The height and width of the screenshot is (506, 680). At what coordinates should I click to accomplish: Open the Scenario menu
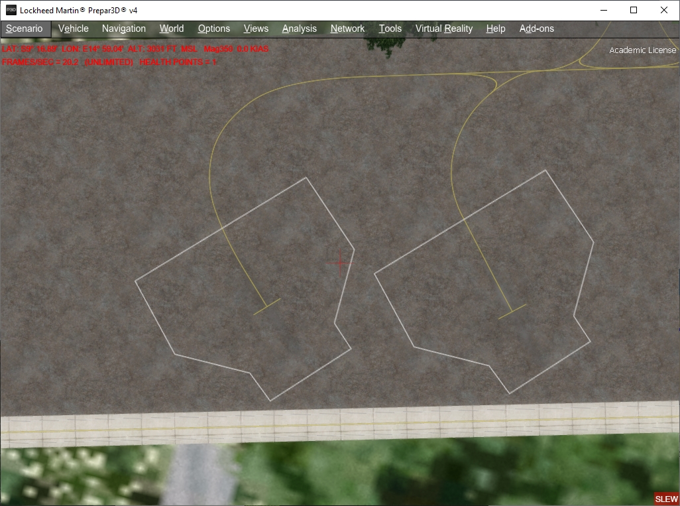pos(25,29)
